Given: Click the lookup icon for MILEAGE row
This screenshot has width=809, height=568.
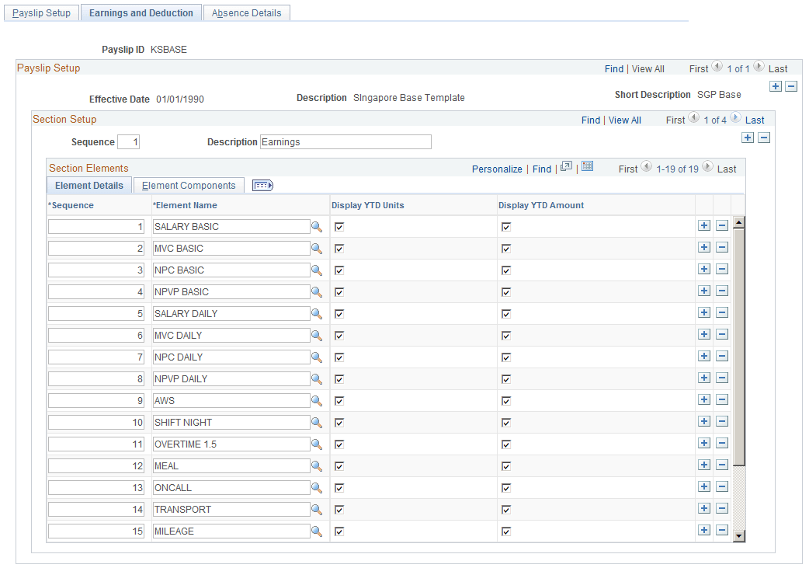Looking at the screenshot, I should (x=315, y=531).
